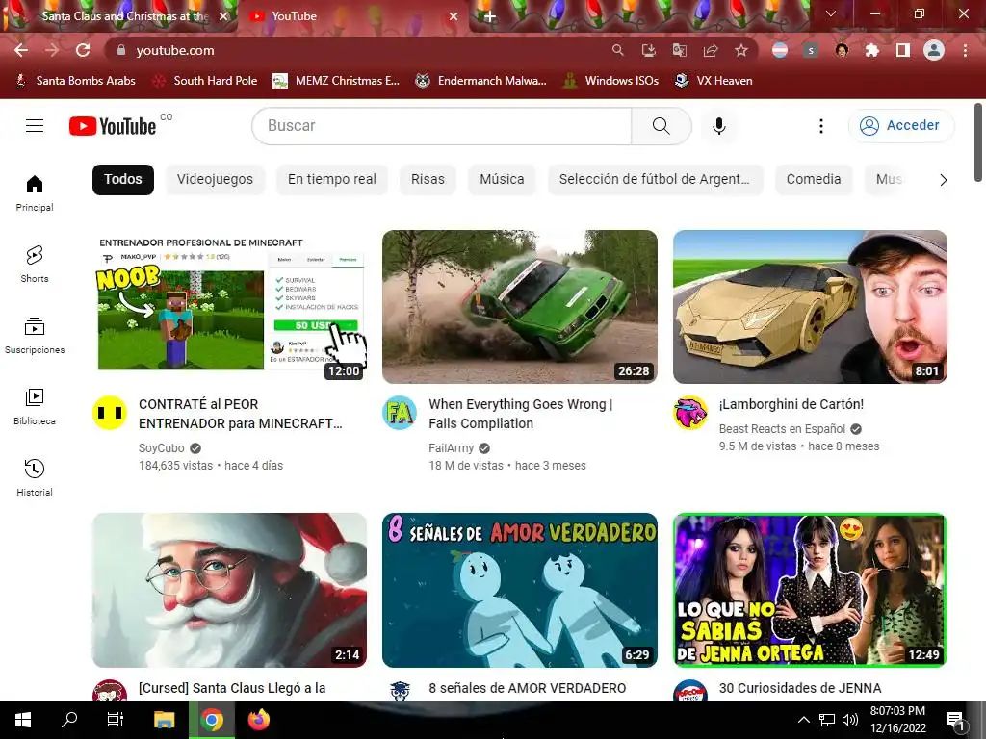986x739 pixels.
Task: Open a new Chrome tab
Action: click(x=490, y=16)
